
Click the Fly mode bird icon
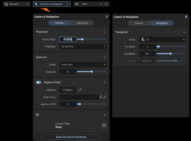point(143,39)
